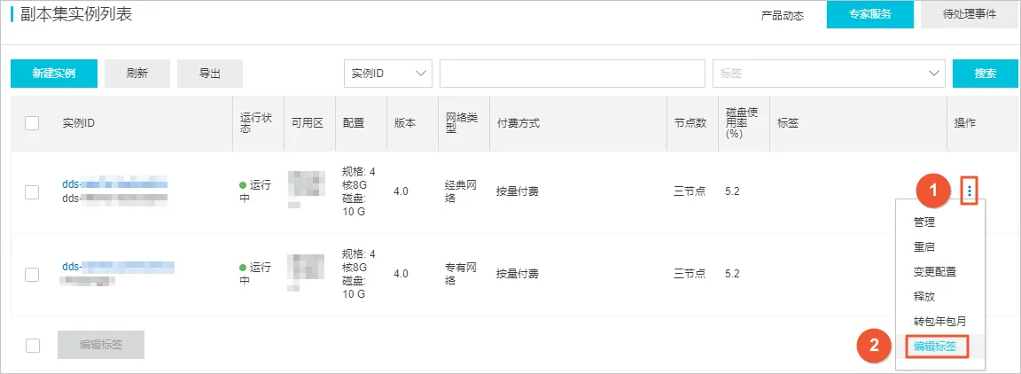This screenshot has height=374, width=1021.
Task: Choose 重启 from the actions menu
Action: pos(924,246)
